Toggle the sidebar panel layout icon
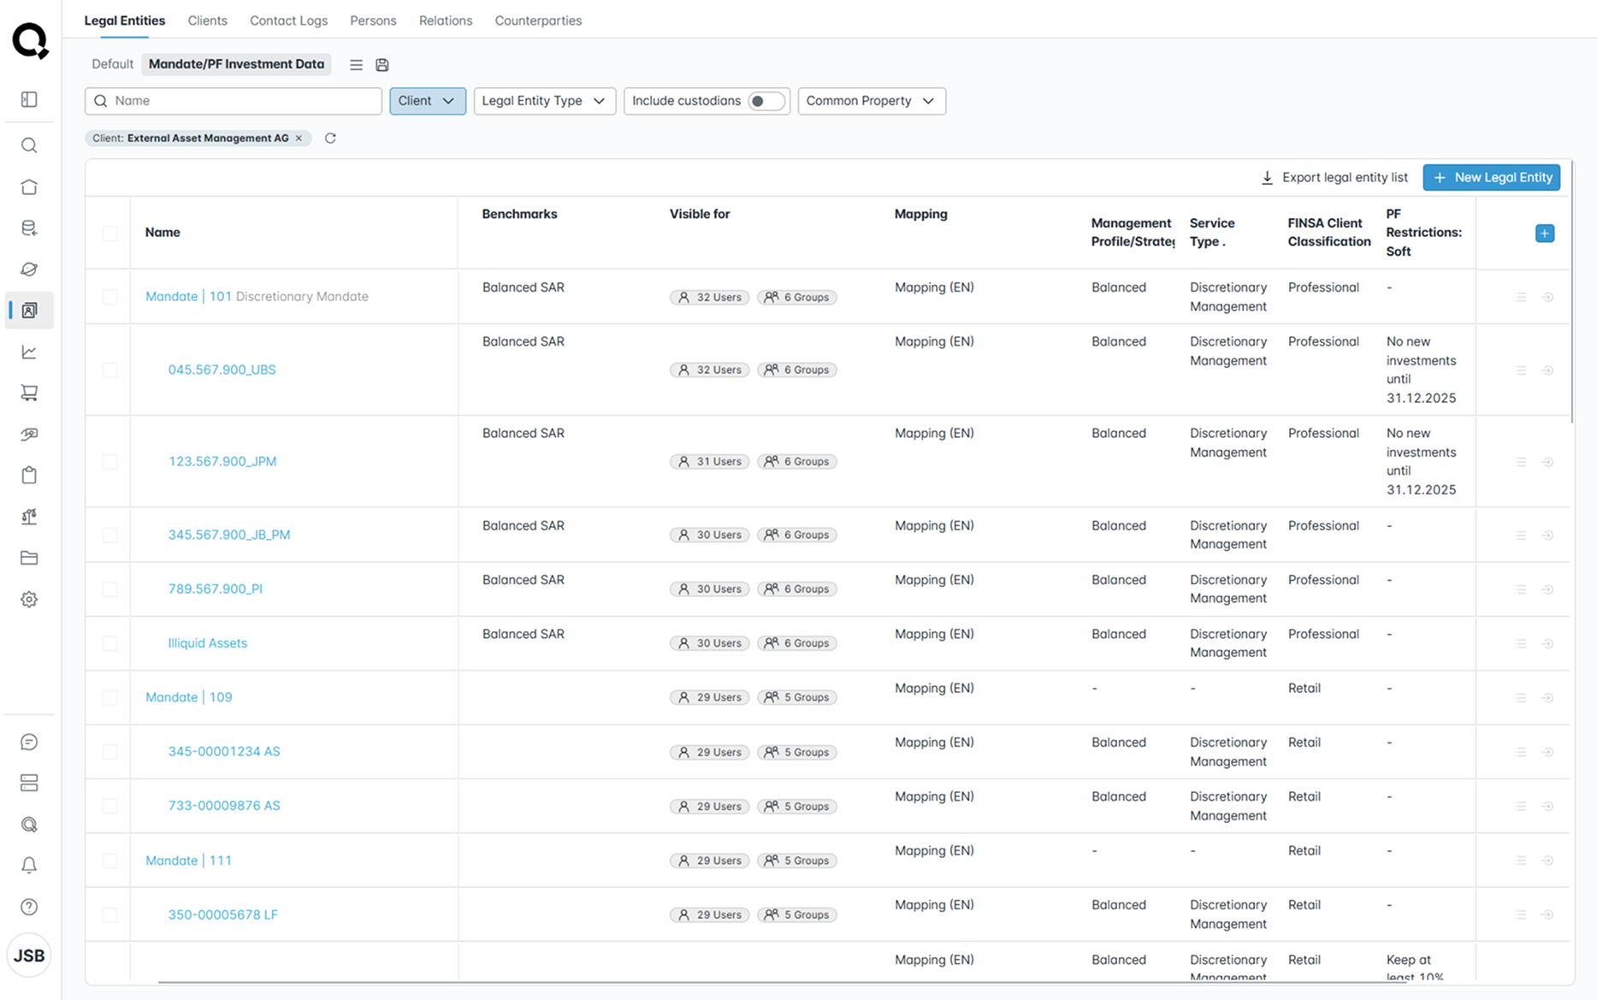The width and height of the screenshot is (1597, 1000). click(29, 99)
